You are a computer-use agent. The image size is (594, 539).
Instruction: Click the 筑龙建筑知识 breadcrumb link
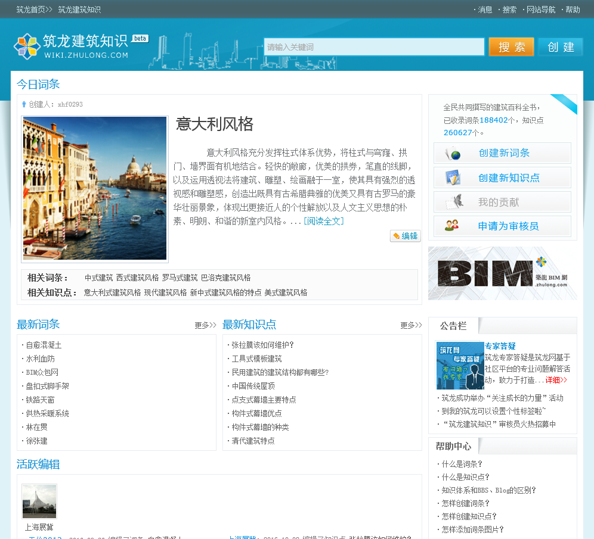click(x=79, y=10)
